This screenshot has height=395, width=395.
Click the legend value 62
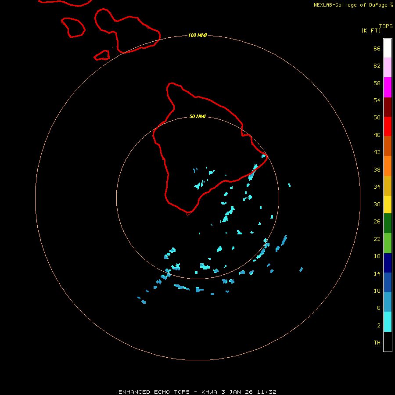(377, 66)
